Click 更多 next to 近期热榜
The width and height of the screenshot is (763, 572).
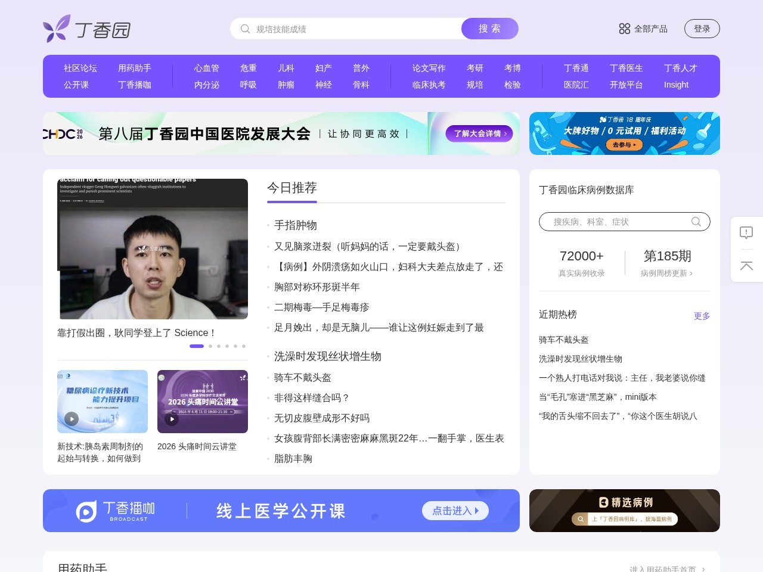[x=702, y=316]
